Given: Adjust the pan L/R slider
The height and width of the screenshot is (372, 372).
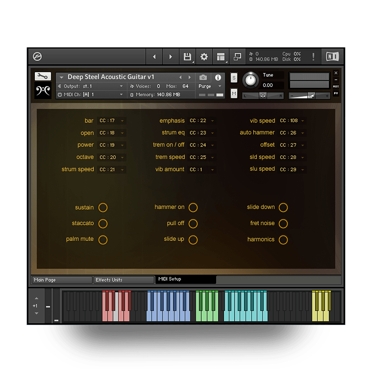Looking at the screenshot, I should click(x=263, y=96).
